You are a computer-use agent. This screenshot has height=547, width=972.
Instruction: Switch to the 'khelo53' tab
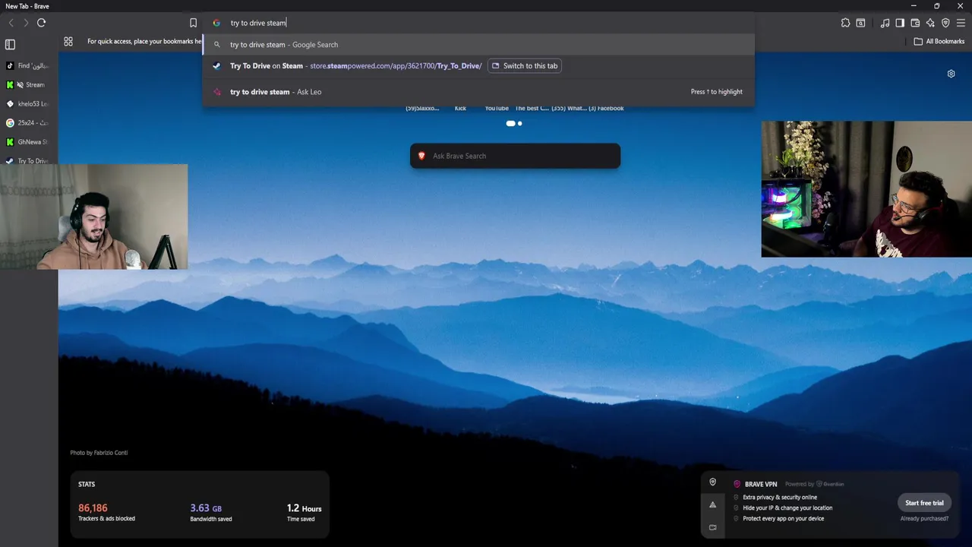[x=29, y=104]
